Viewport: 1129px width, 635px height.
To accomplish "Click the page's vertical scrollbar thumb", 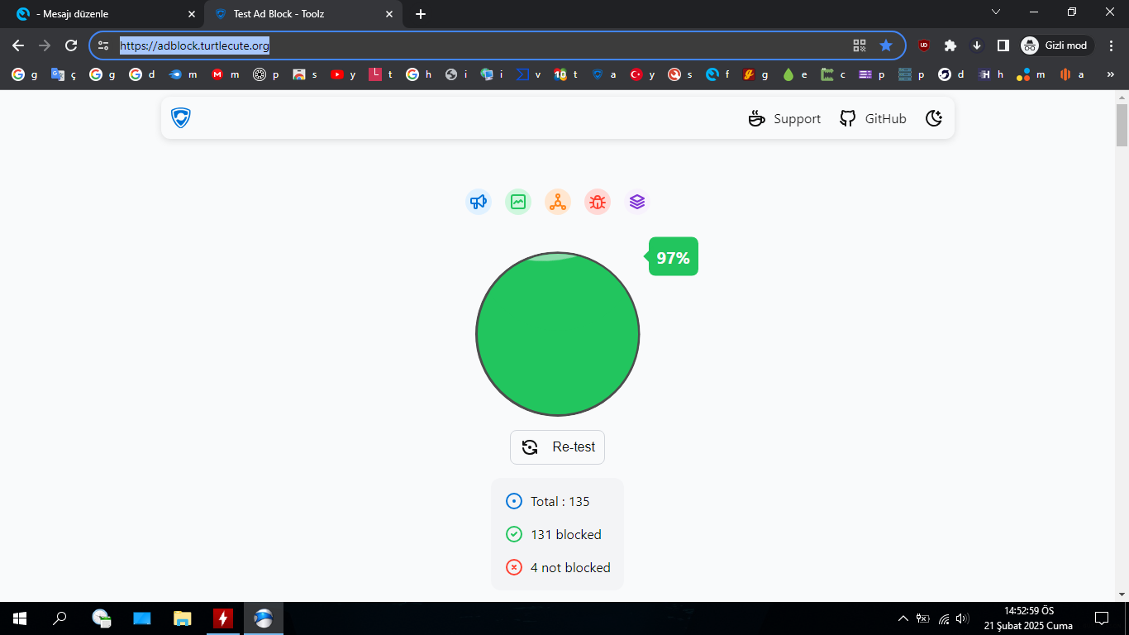I will [x=1122, y=125].
